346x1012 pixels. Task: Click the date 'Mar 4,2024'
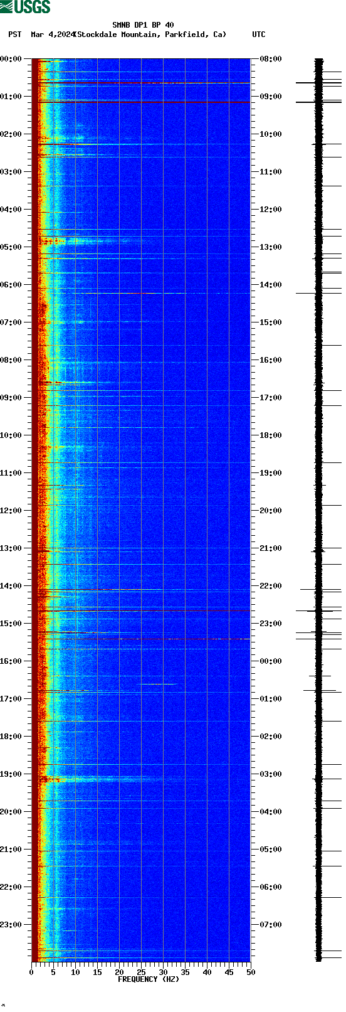click(x=53, y=35)
